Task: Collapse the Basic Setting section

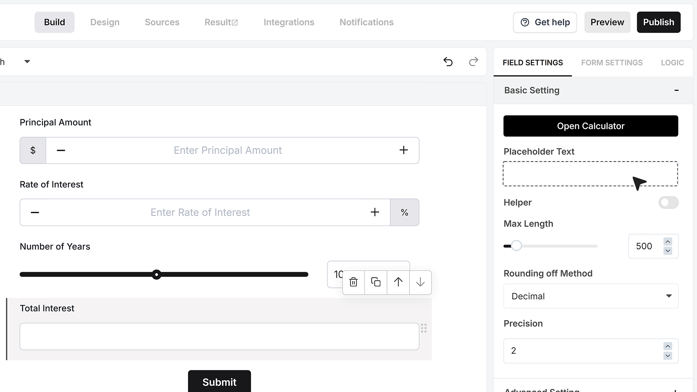Action: (x=676, y=90)
